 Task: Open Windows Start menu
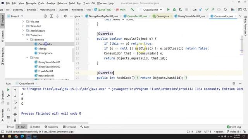point(3,136)
